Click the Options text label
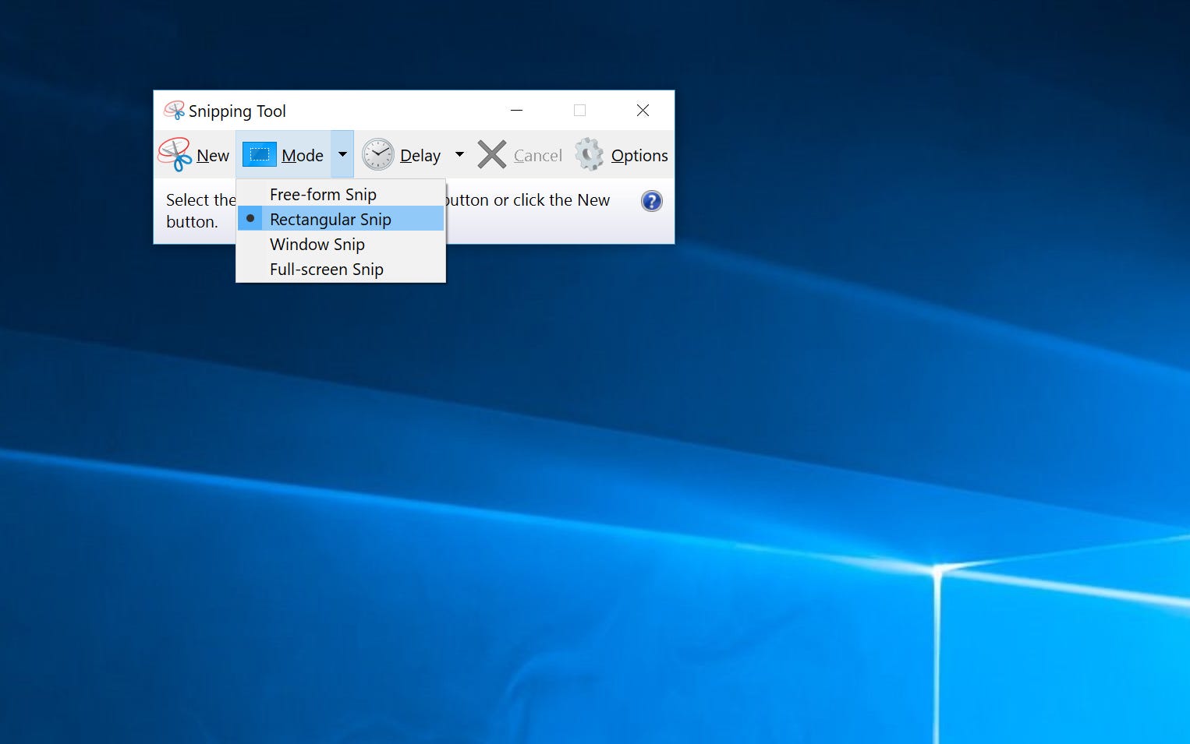This screenshot has height=744, width=1190. coord(639,156)
